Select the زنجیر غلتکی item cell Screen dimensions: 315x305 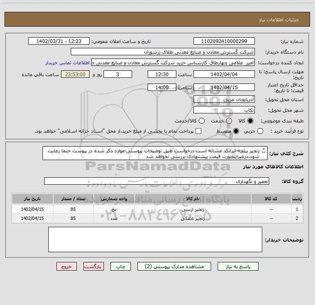[193, 218]
